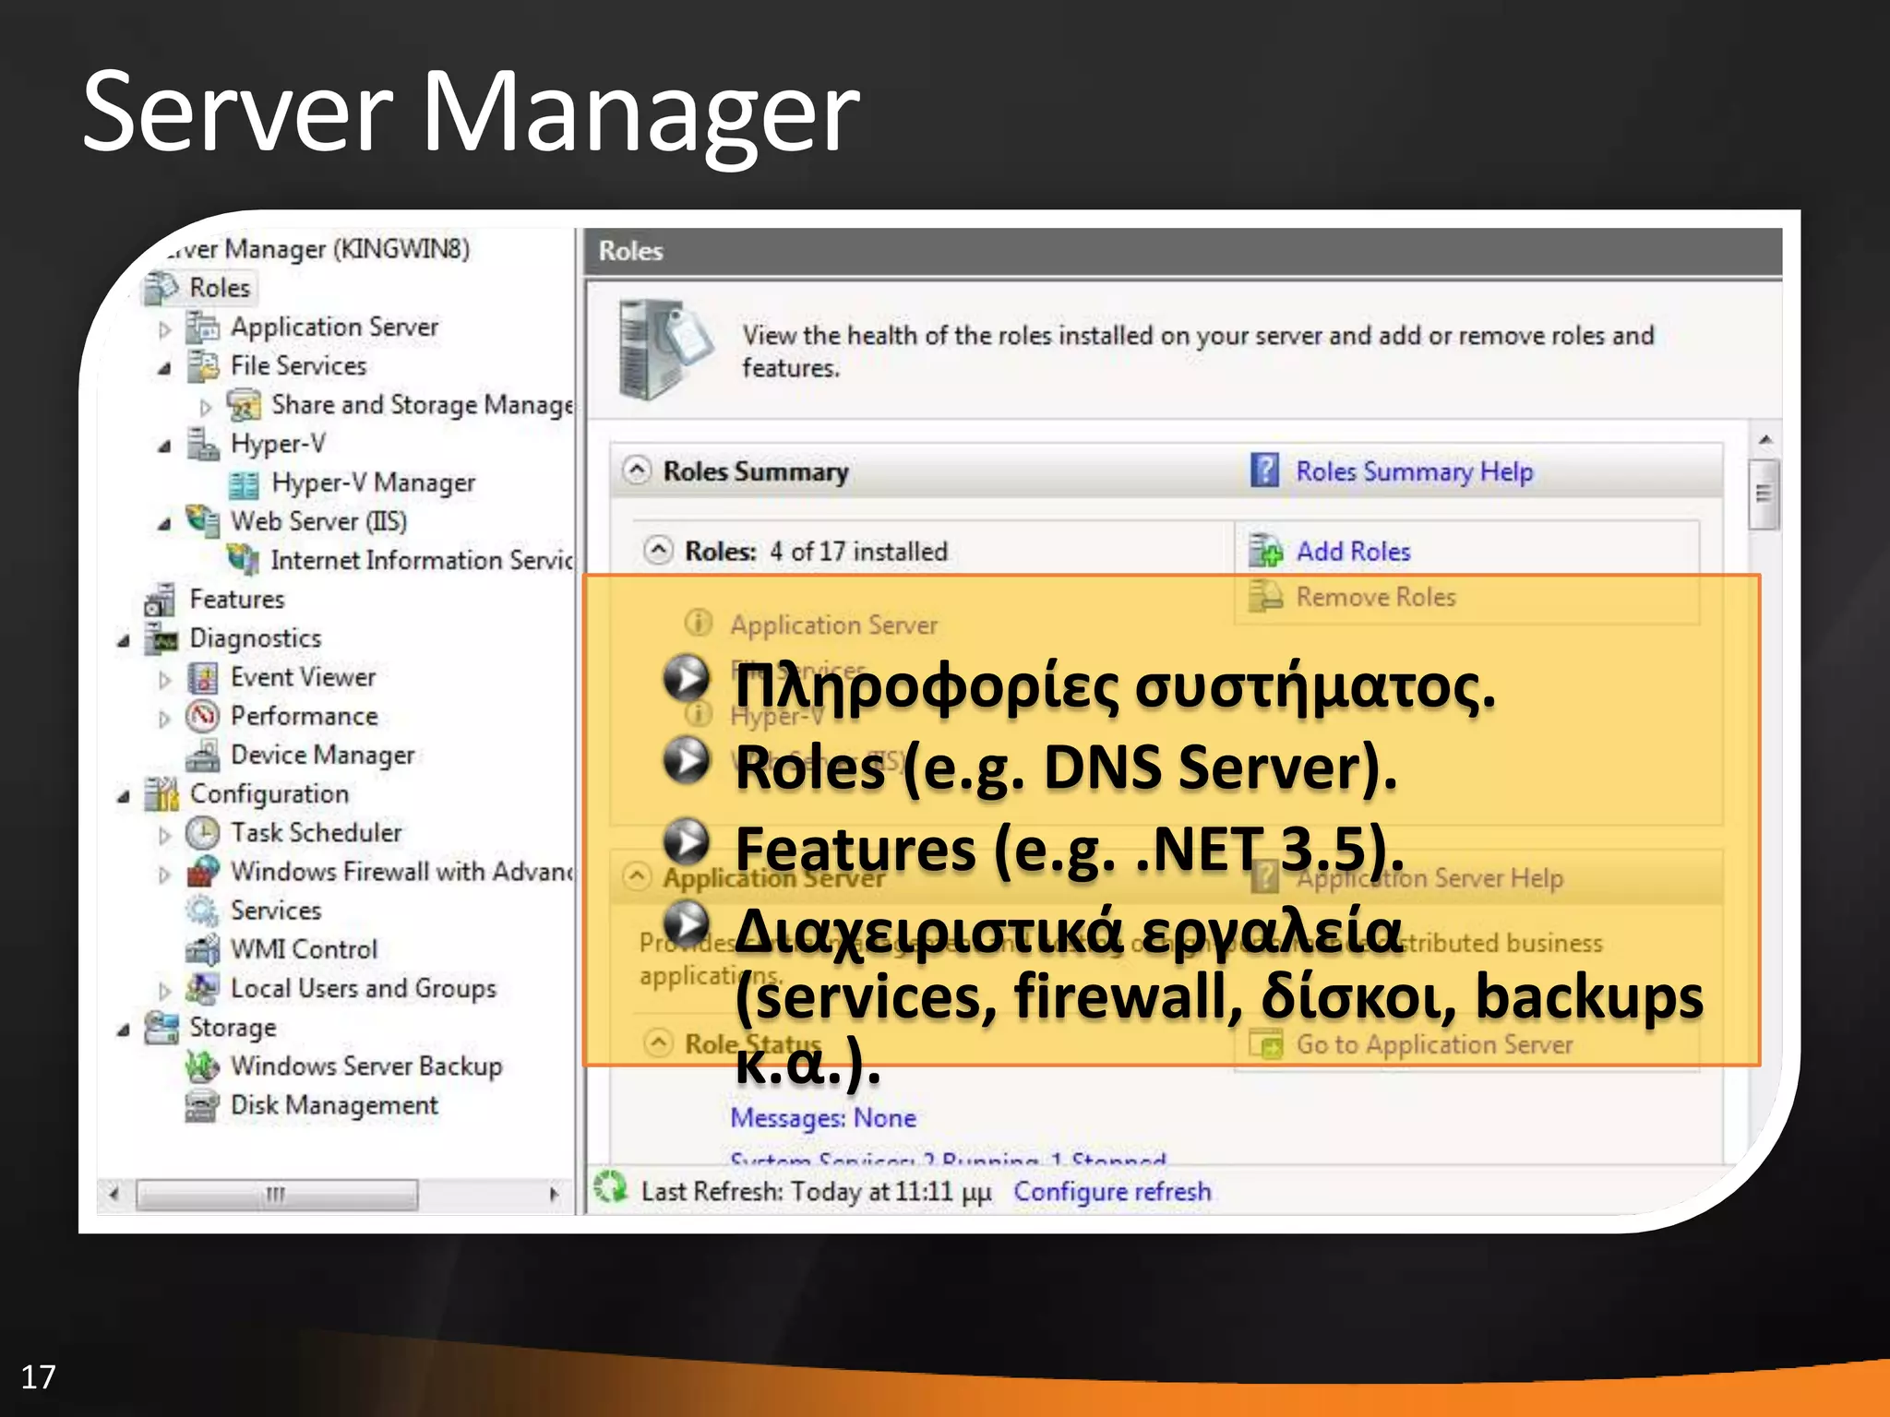
Task: Click the Features node icon
Action: (161, 600)
